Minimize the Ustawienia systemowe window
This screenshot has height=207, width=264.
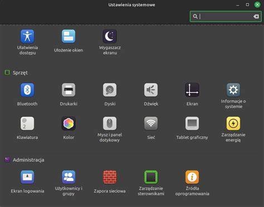click(x=238, y=5)
